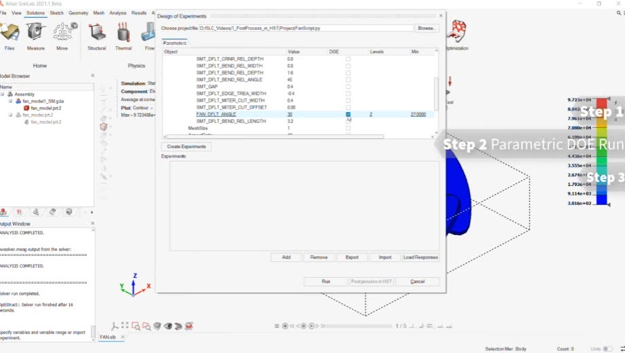Click the fan_model1_SM.gda assembly icon
625x353 pixels.
(19, 101)
